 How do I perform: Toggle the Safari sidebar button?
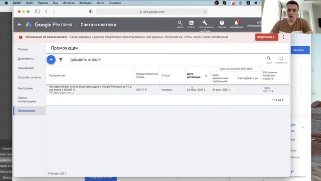click(x=37, y=12)
